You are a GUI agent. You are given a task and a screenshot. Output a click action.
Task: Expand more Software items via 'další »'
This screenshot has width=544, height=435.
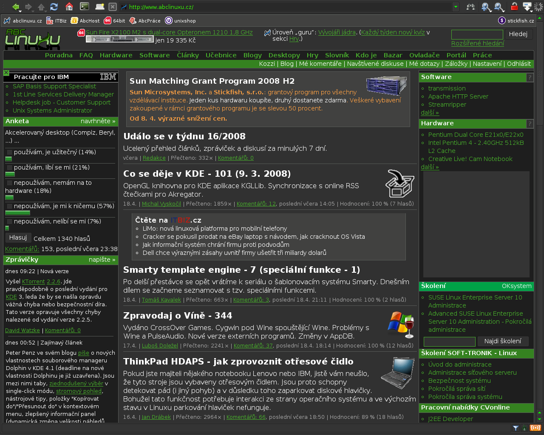(x=430, y=113)
